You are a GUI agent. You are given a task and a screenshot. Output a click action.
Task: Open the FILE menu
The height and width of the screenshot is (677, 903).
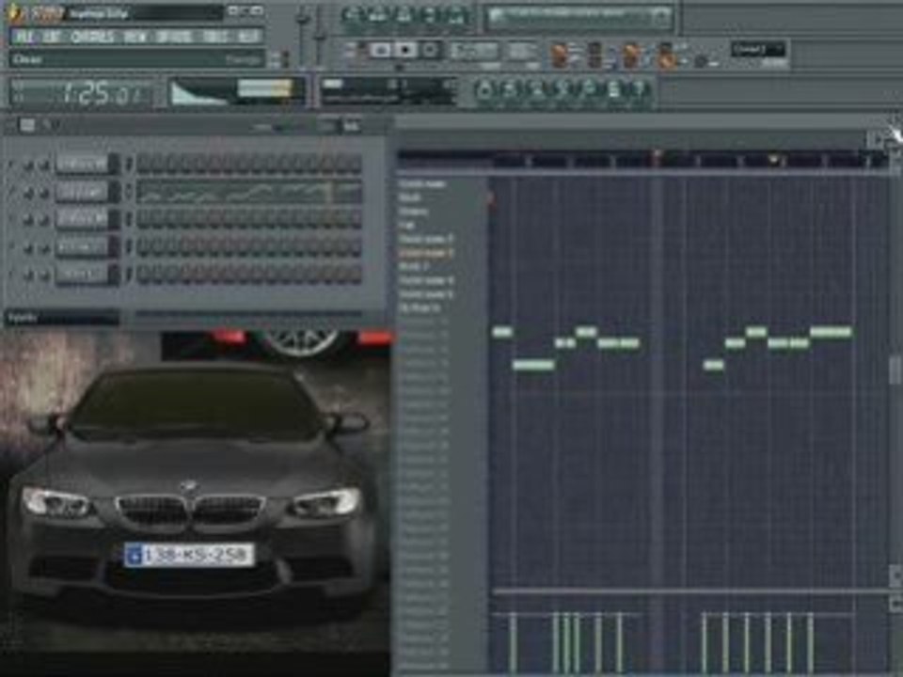coord(24,37)
